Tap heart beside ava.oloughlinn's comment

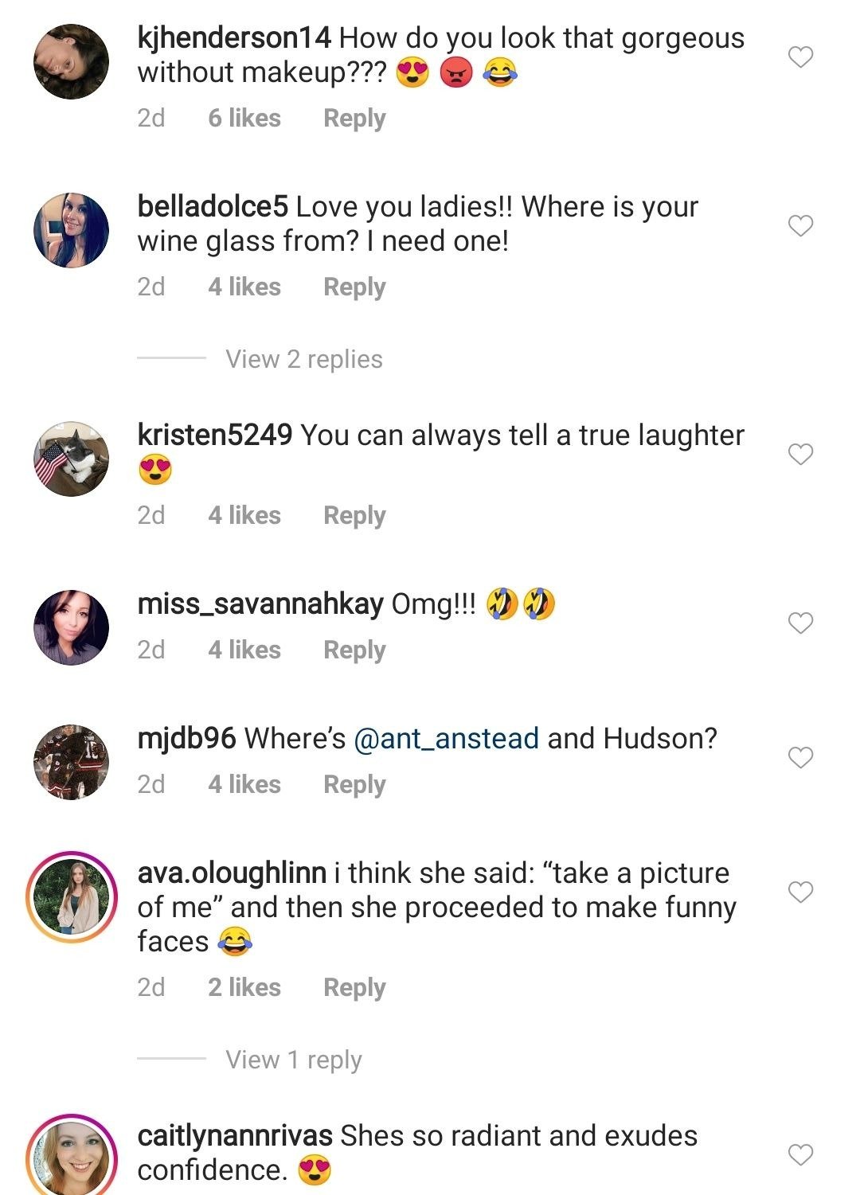(x=800, y=892)
